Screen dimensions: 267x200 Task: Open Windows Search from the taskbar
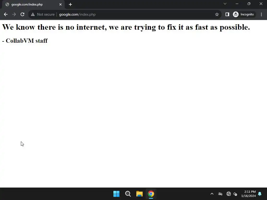[128, 194]
